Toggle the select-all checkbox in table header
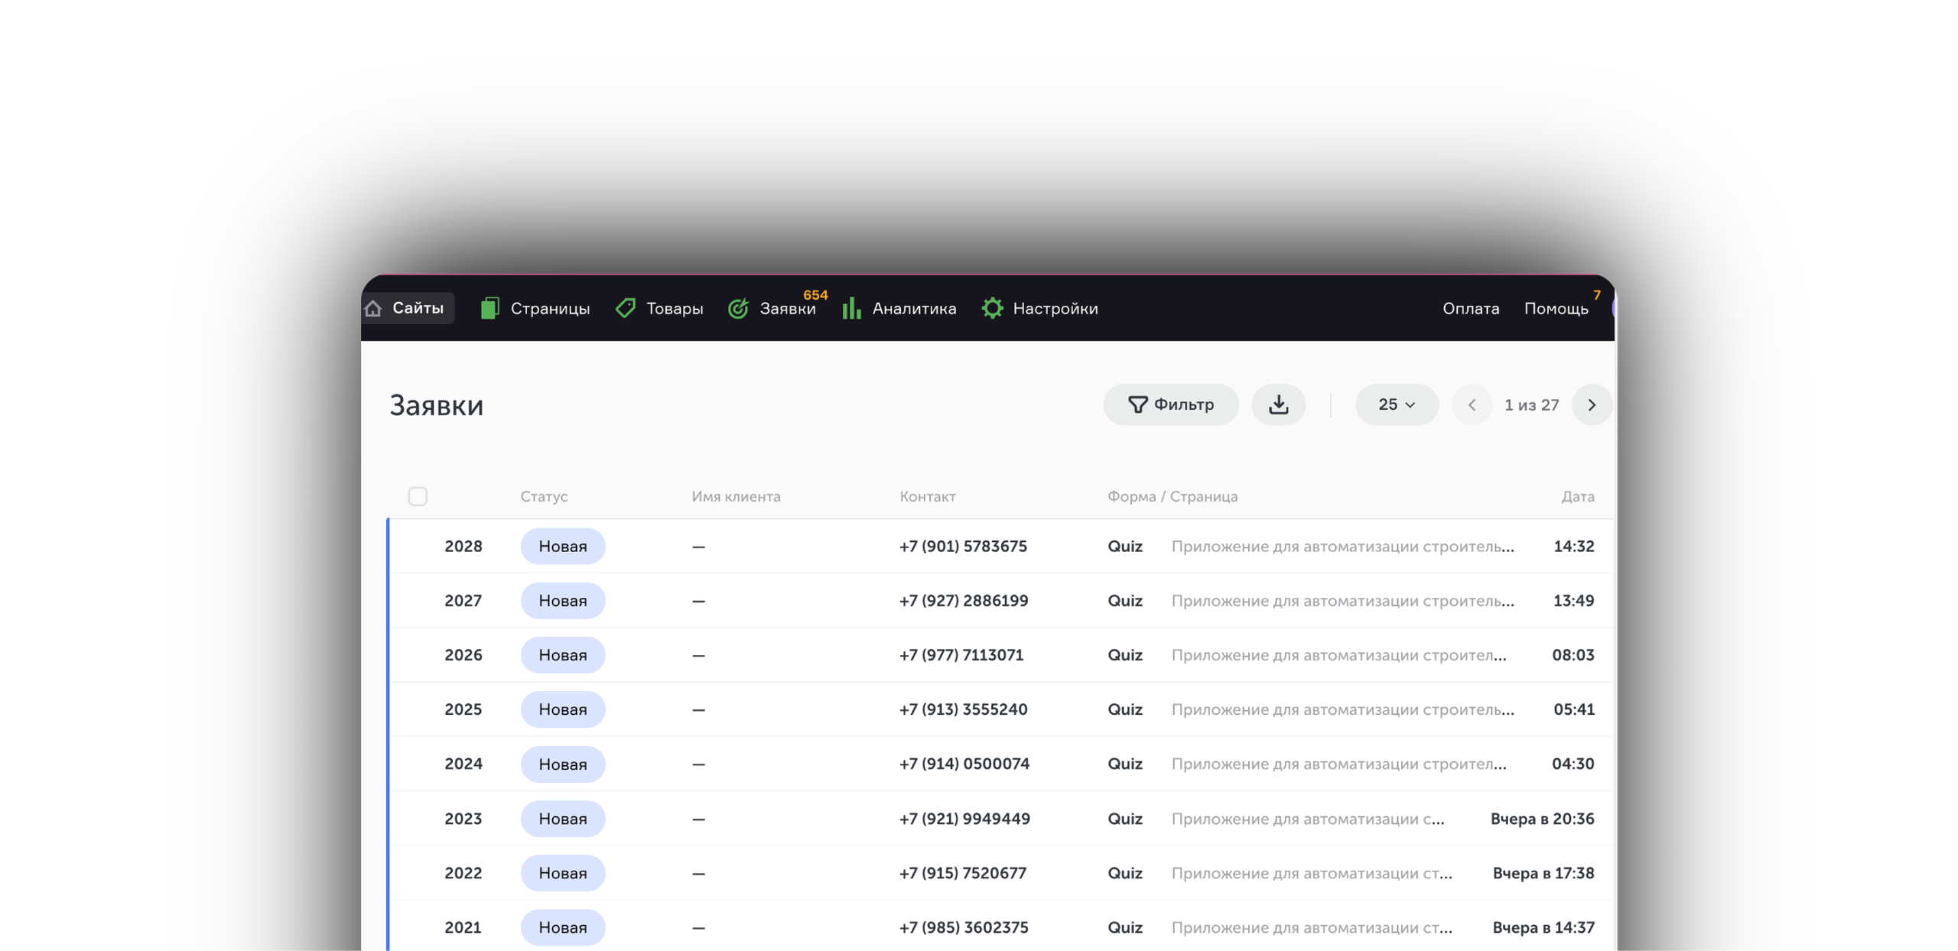 (x=418, y=496)
